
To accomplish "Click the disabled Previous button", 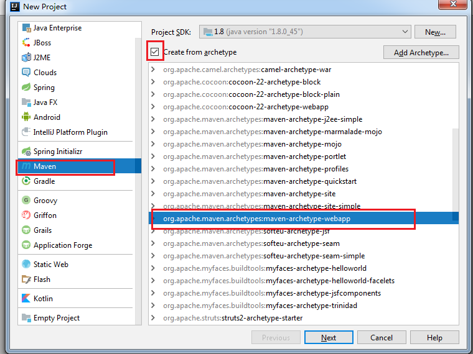I will [276, 337].
